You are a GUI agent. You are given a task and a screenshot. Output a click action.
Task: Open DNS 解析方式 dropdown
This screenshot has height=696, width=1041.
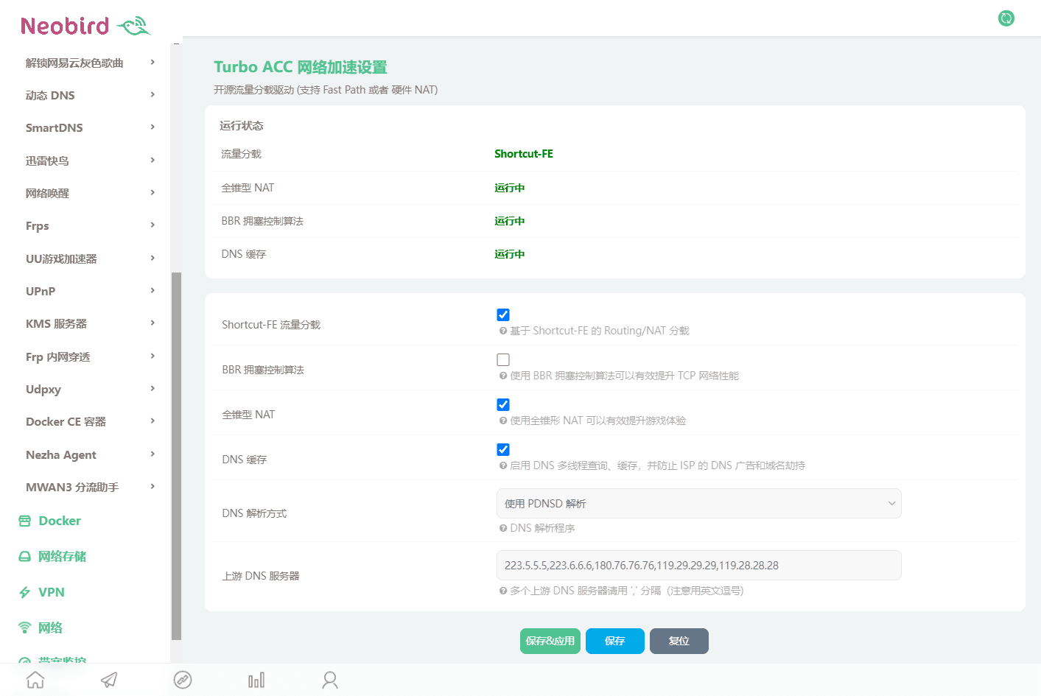698,503
